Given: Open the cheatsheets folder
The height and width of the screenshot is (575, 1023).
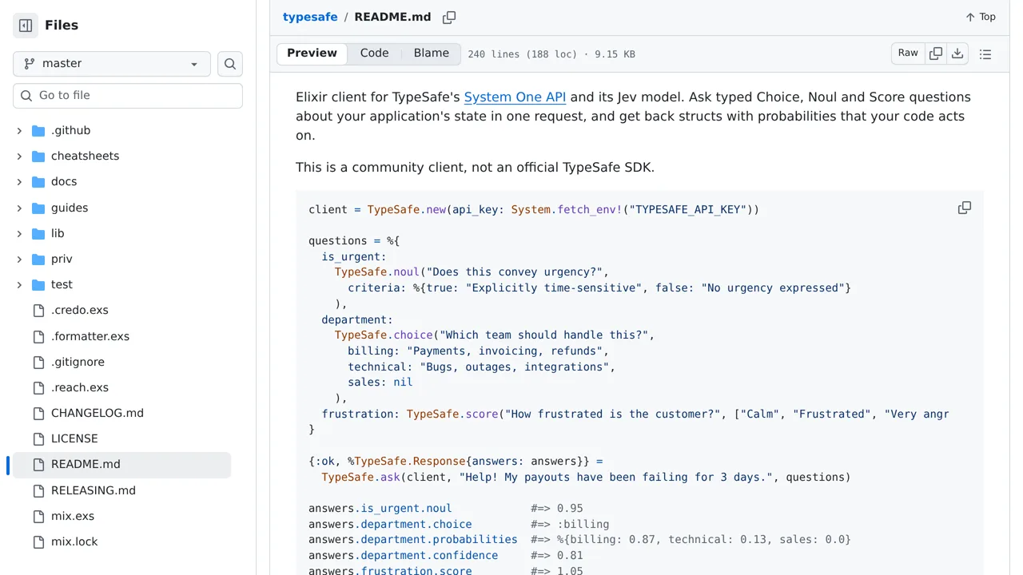Looking at the screenshot, I should tap(85, 157).
